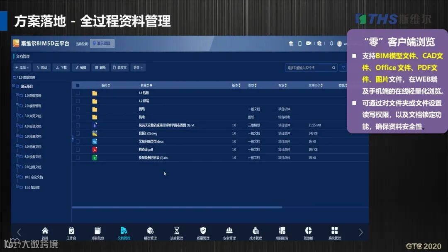
Task: Check the box for 1.2 建筑 row
Action: (x=78, y=101)
